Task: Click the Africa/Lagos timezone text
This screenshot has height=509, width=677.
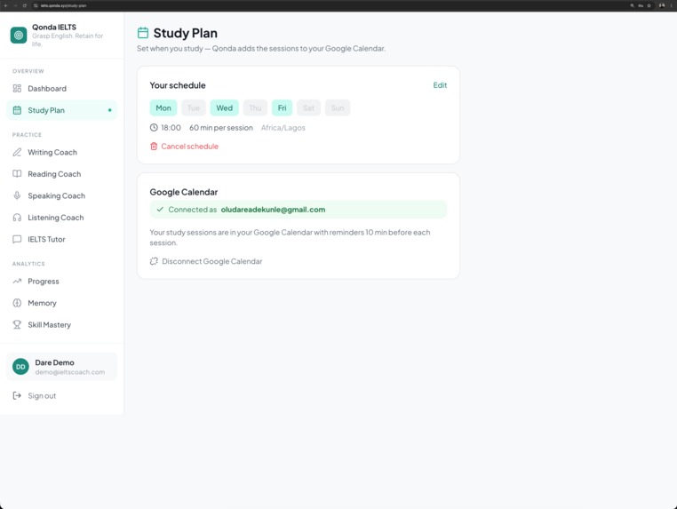Action: click(x=283, y=127)
